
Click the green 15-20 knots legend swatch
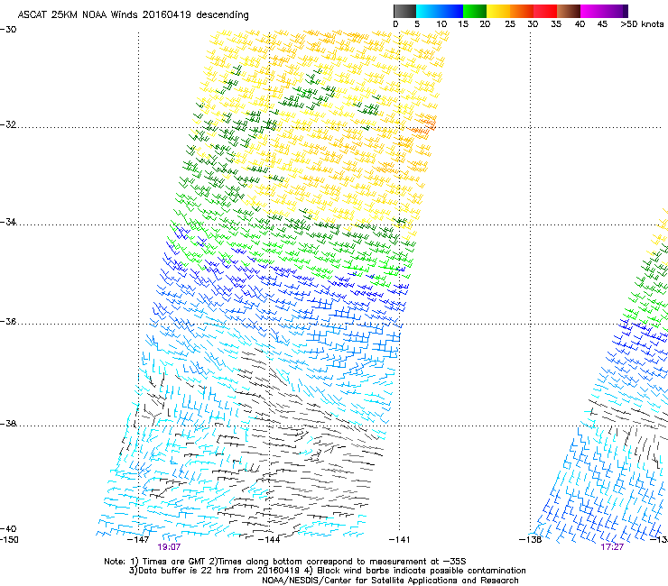[x=475, y=11]
